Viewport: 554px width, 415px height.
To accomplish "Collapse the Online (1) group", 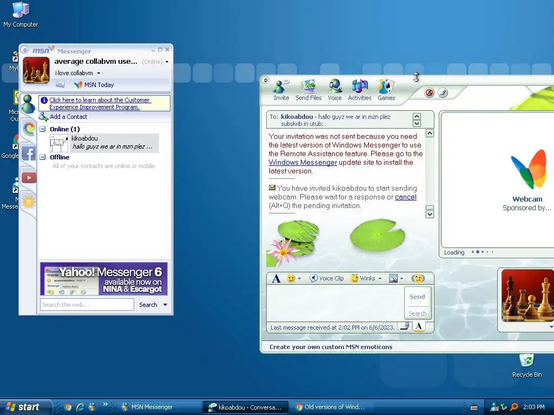I will (43, 129).
